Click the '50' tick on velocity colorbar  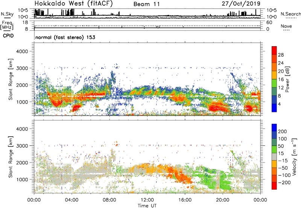[281, 146]
